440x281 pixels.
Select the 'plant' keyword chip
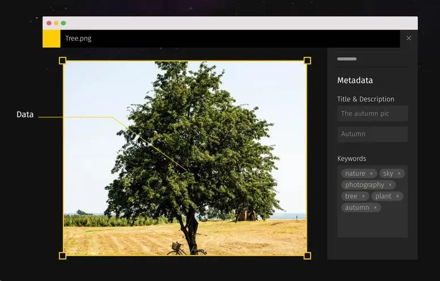coord(387,197)
